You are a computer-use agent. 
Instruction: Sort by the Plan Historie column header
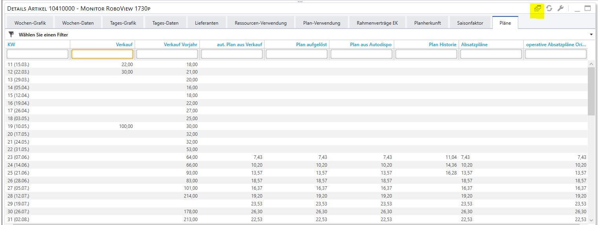click(442, 45)
